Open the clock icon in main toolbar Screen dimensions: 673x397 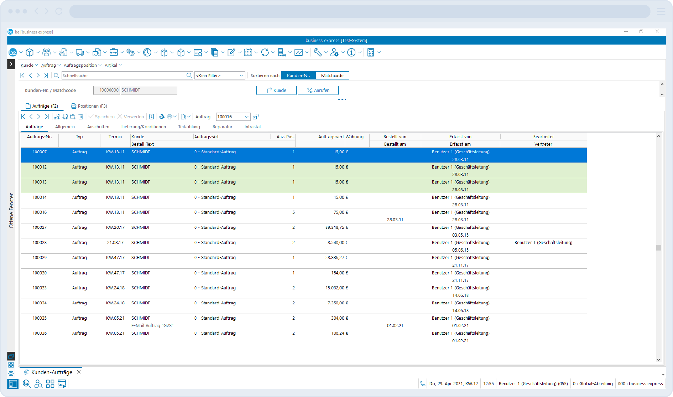pyautogui.click(x=147, y=53)
